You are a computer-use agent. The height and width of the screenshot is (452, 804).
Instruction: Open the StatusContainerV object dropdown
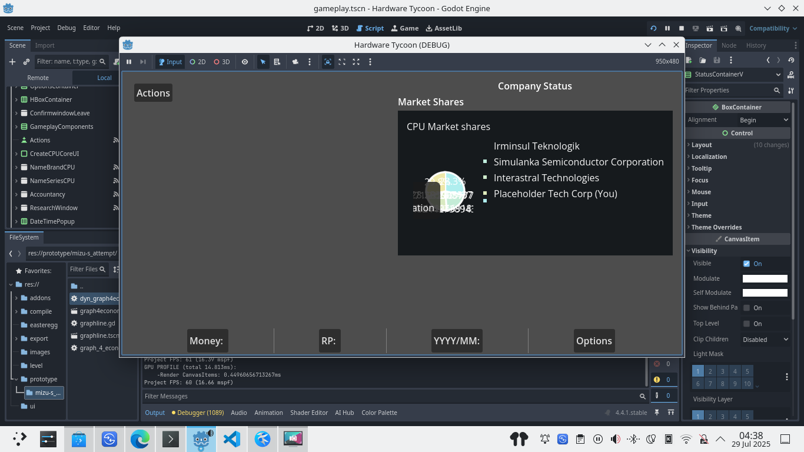tap(734, 75)
